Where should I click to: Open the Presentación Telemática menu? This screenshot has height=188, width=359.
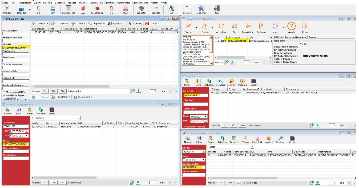101,3
